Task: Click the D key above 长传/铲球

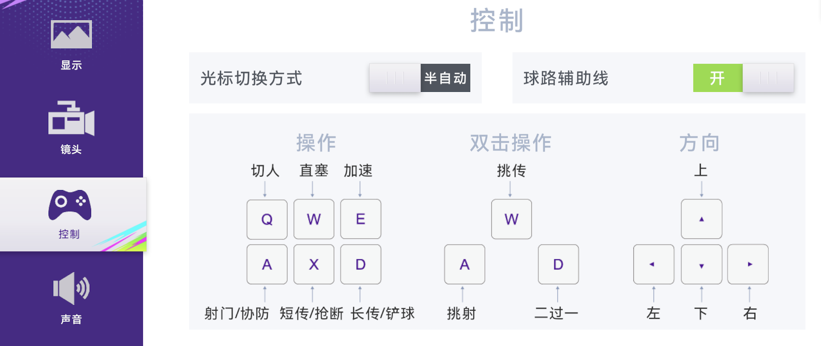Action: point(361,264)
